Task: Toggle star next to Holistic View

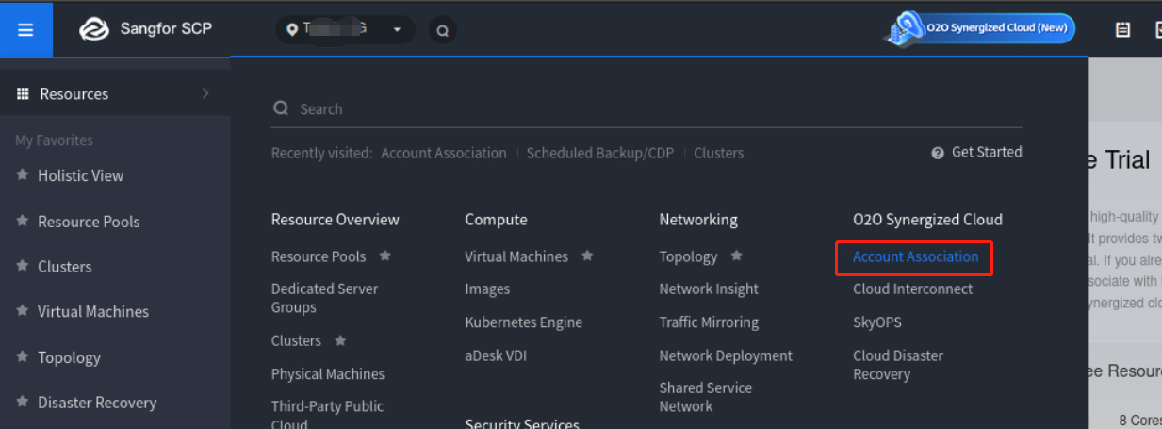Action: point(22,174)
